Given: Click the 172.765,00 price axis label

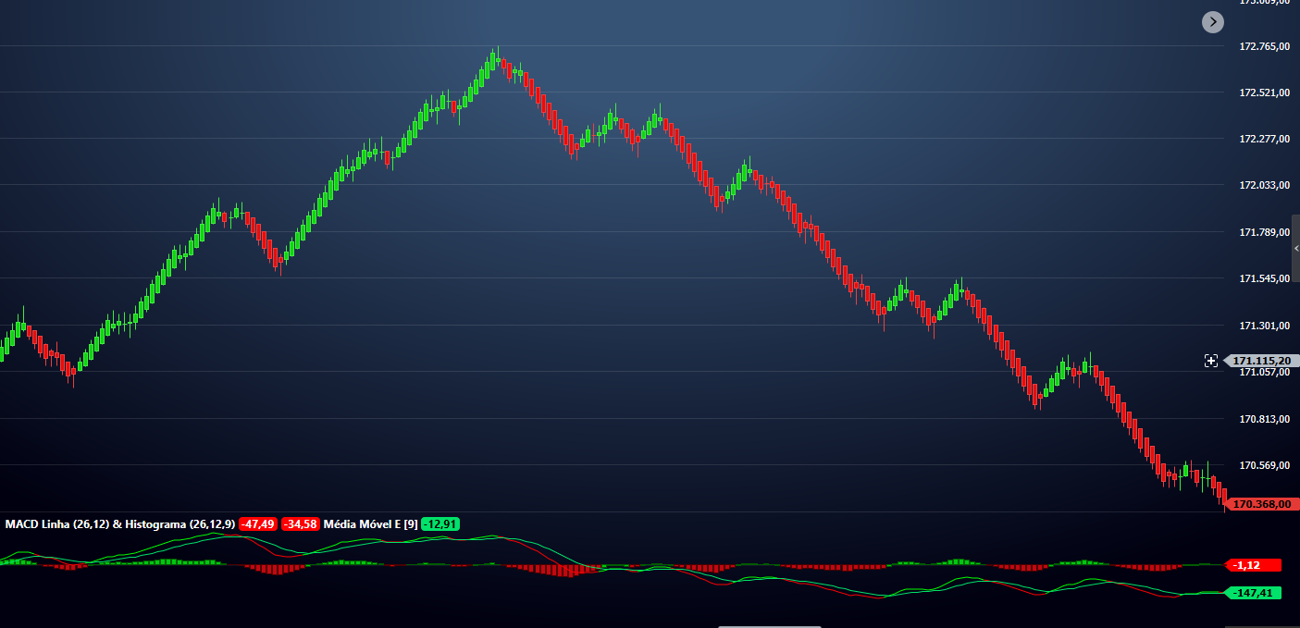Looking at the screenshot, I should 1264,46.
